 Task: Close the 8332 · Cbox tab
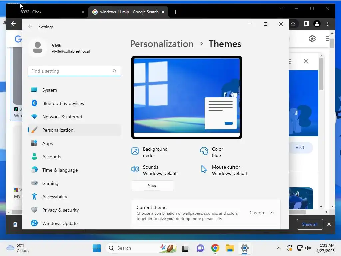pyautogui.click(x=83, y=12)
